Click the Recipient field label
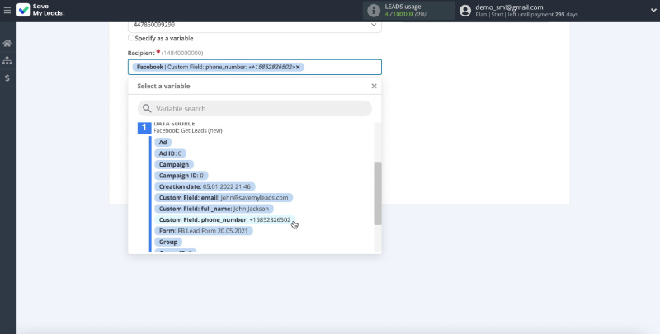 [x=141, y=53]
